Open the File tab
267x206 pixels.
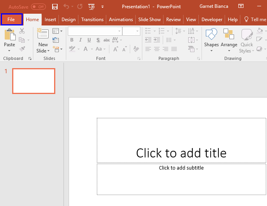tap(11, 20)
